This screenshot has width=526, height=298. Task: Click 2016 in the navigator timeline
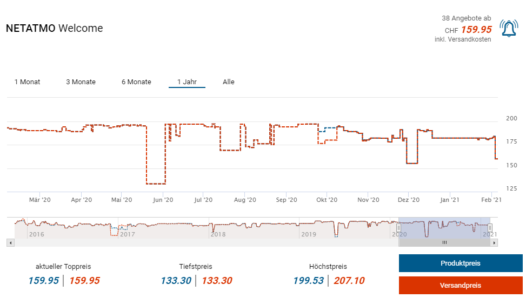pos(36,234)
